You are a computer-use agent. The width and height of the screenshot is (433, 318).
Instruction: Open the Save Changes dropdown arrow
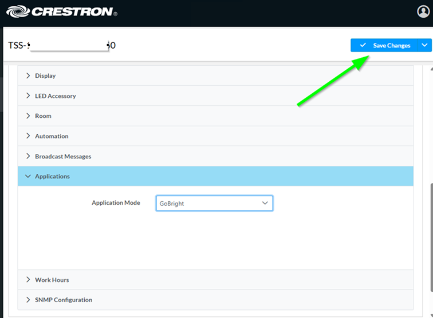pos(424,45)
